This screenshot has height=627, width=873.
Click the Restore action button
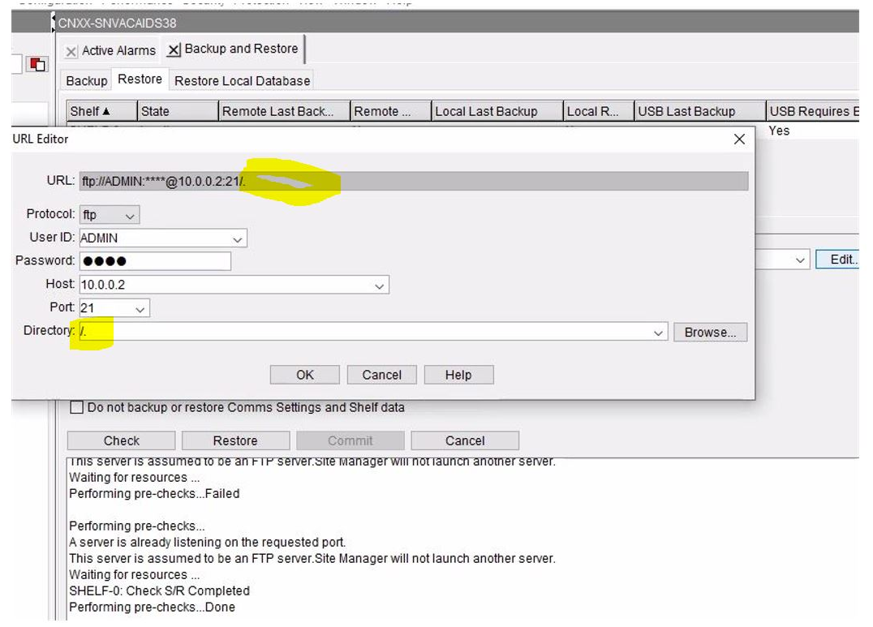coord(234,440)
